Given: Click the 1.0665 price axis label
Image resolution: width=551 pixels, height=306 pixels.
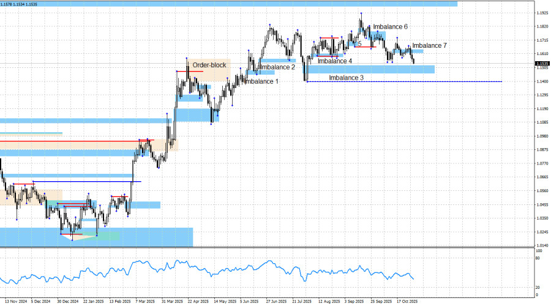Looking at the screenshot, I should pyautogui.click(x=542, y=177).
